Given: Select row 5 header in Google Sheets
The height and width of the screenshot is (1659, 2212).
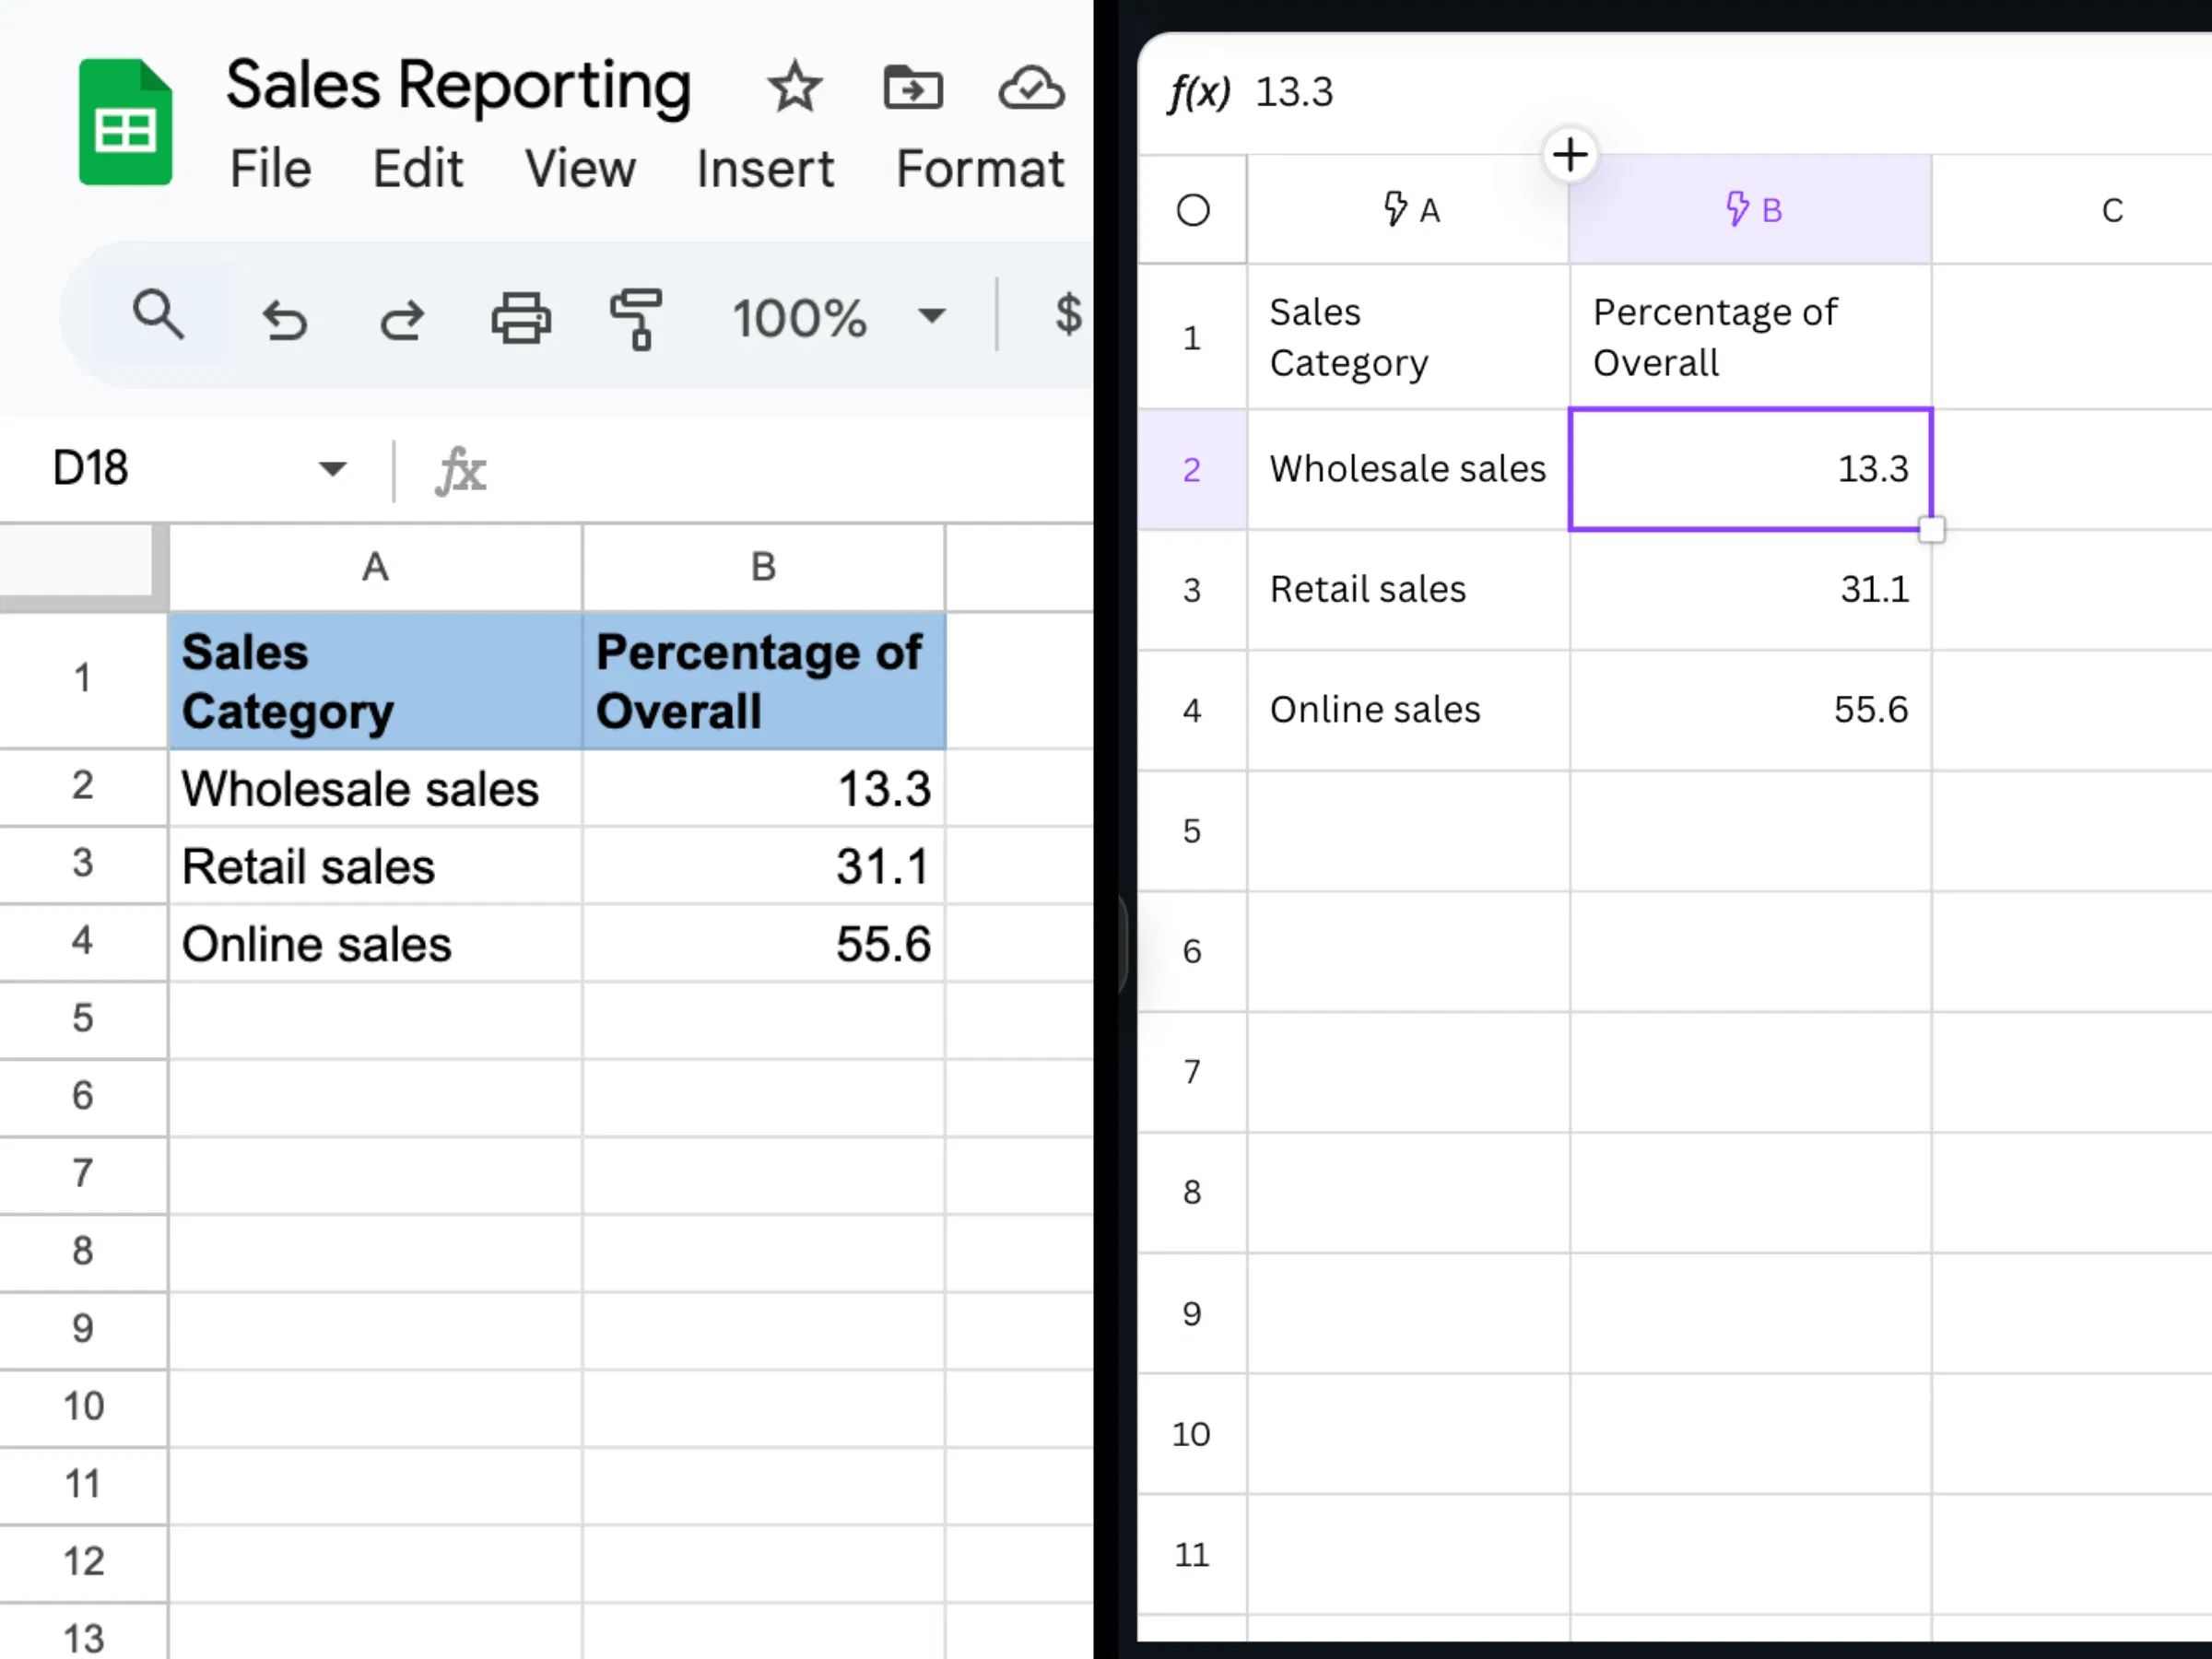Looking at the screenshot, I should pos(83,1018).
